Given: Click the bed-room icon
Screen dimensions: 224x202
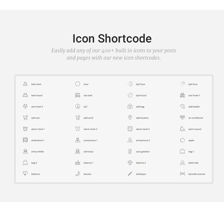Looking at the screenshot, I should (25, 84).
